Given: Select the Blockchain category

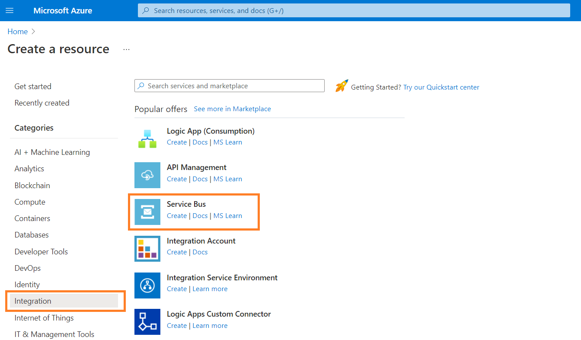Looking at the screenshot, I should [x=32, y=186].
